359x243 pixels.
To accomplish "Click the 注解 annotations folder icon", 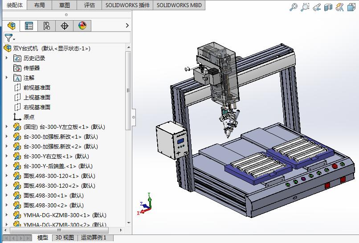I will pos(17,78).
